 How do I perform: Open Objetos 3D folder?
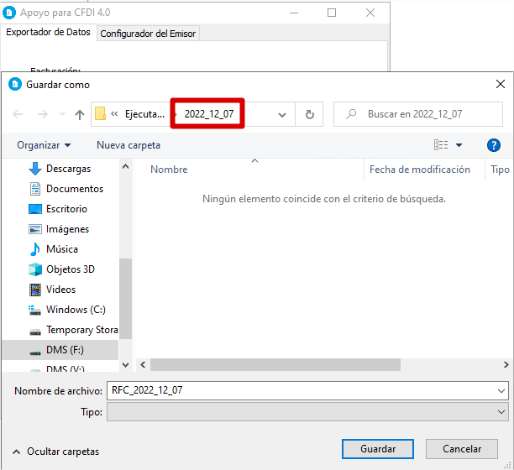[x=71, y=269]
